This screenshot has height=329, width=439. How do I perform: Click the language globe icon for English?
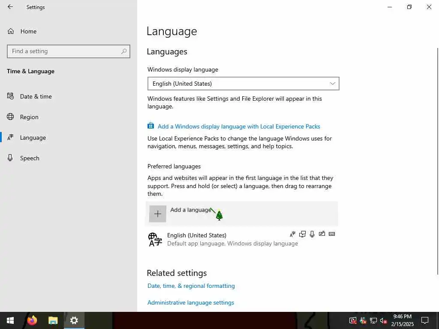[x=155, y=239]
